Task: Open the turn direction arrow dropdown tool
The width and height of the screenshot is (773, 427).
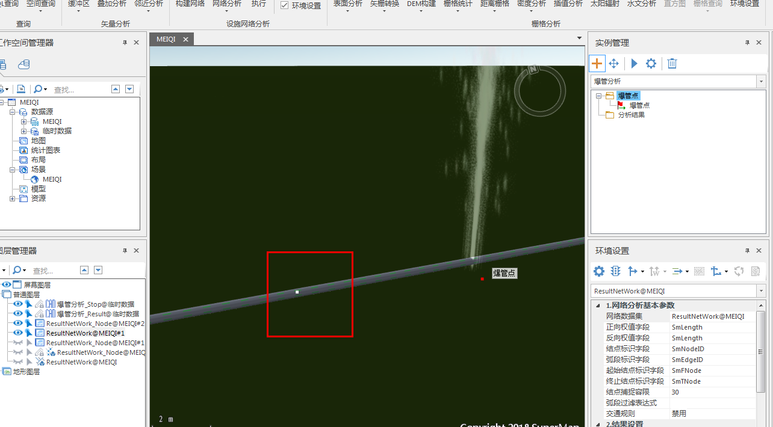Action: pos(636,271)
